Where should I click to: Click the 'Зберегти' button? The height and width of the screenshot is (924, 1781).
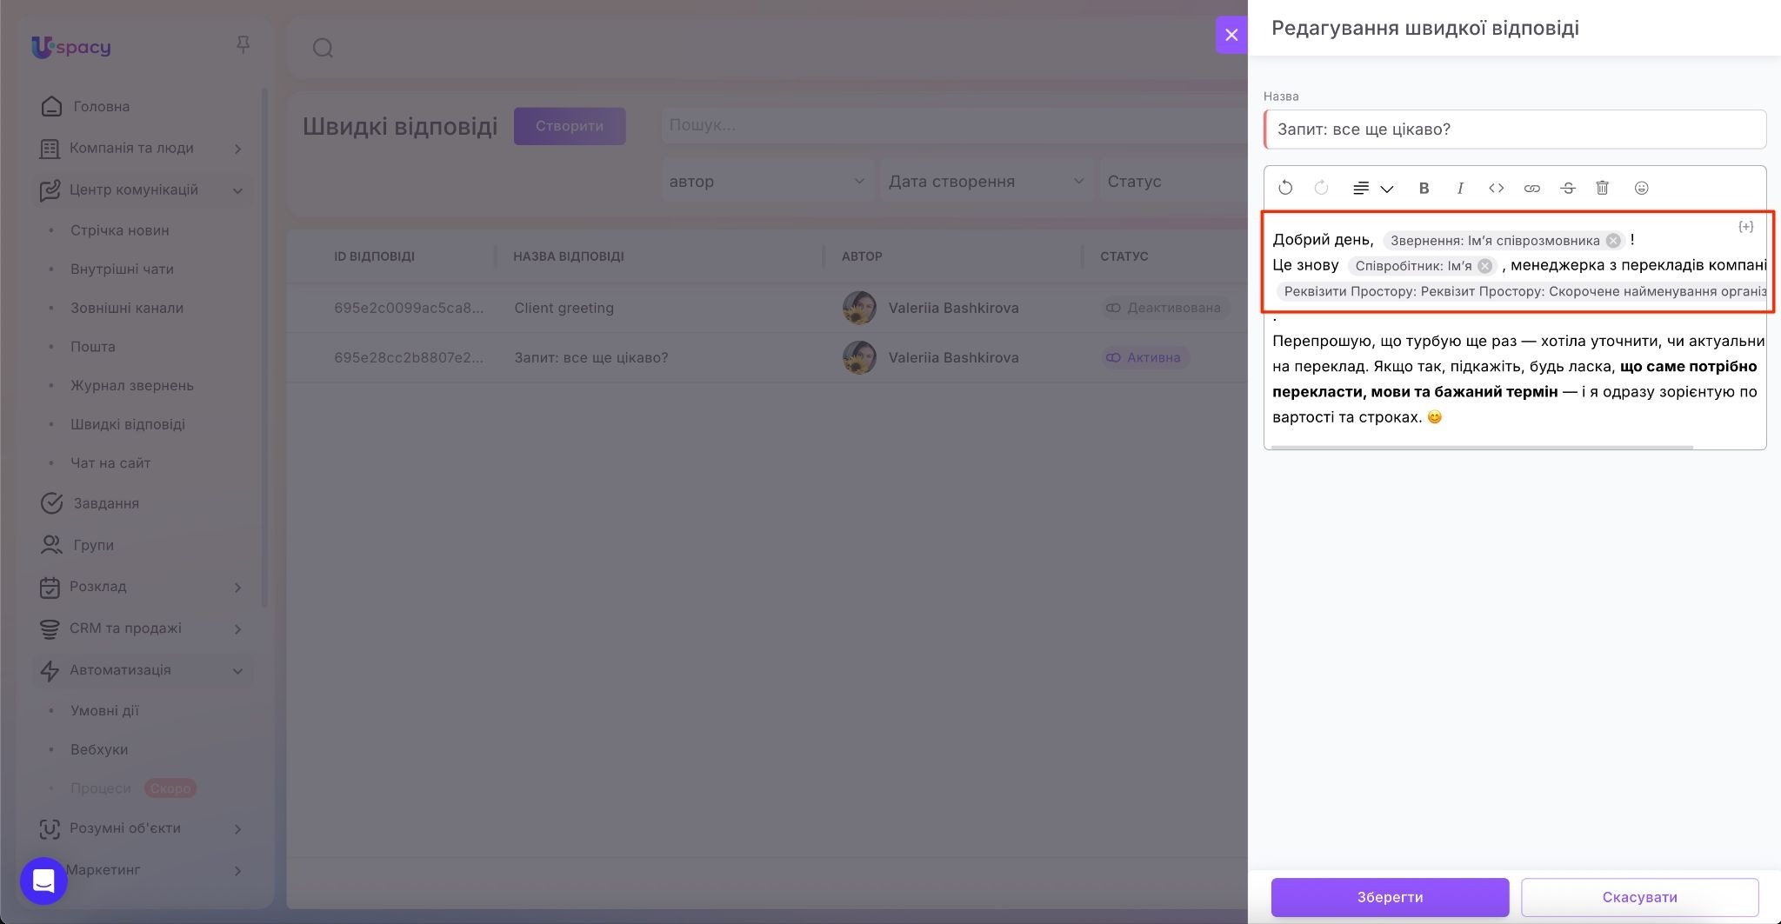pyautogui.click(x=1390, y=897)
